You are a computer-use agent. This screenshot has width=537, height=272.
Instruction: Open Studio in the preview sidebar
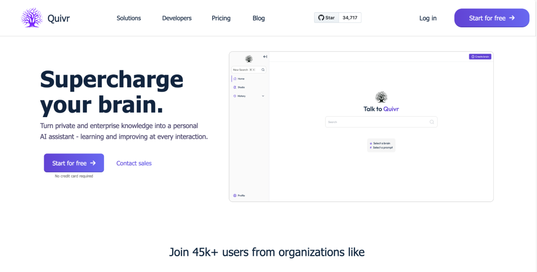(x=241, y=87)
